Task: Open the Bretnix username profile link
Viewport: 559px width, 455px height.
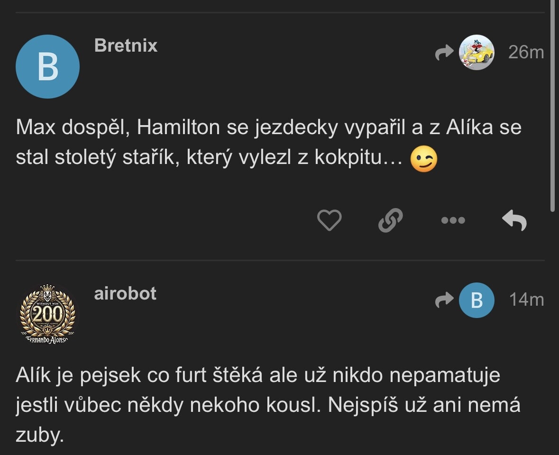Action: coord(126,45)
